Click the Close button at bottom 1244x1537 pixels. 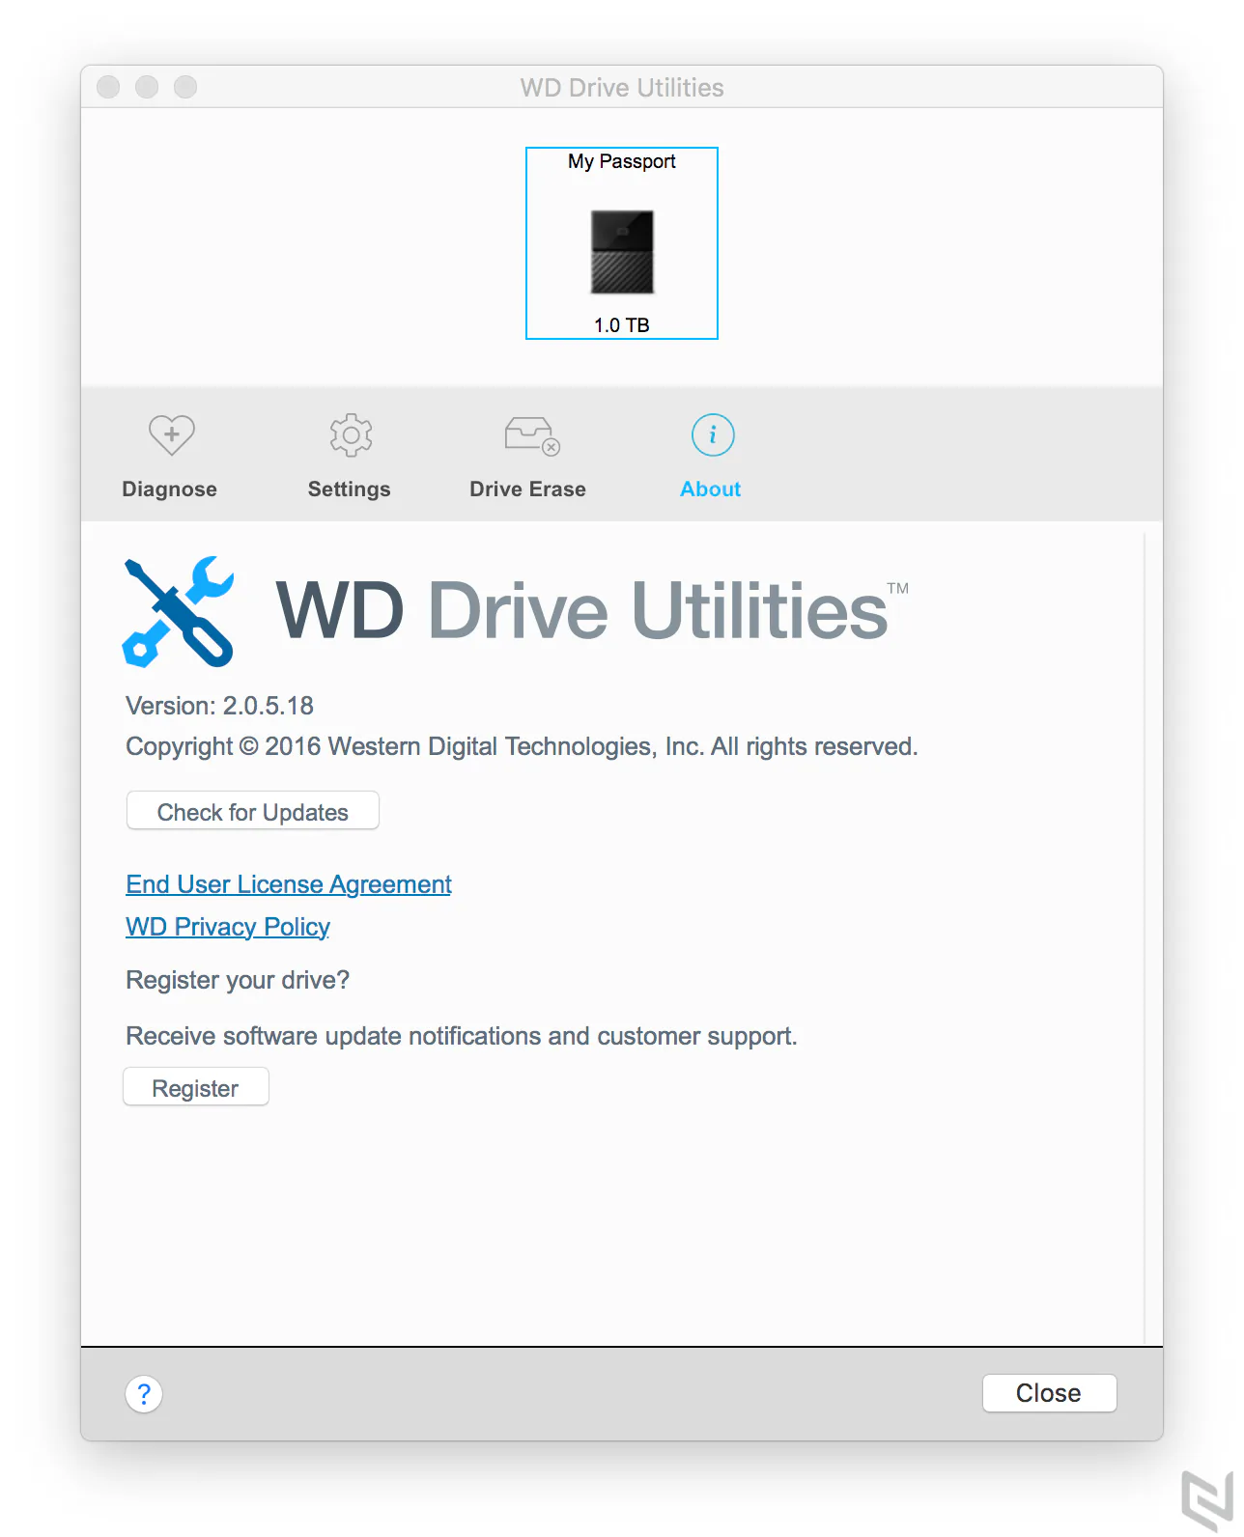click(x=1049, y=1393)
